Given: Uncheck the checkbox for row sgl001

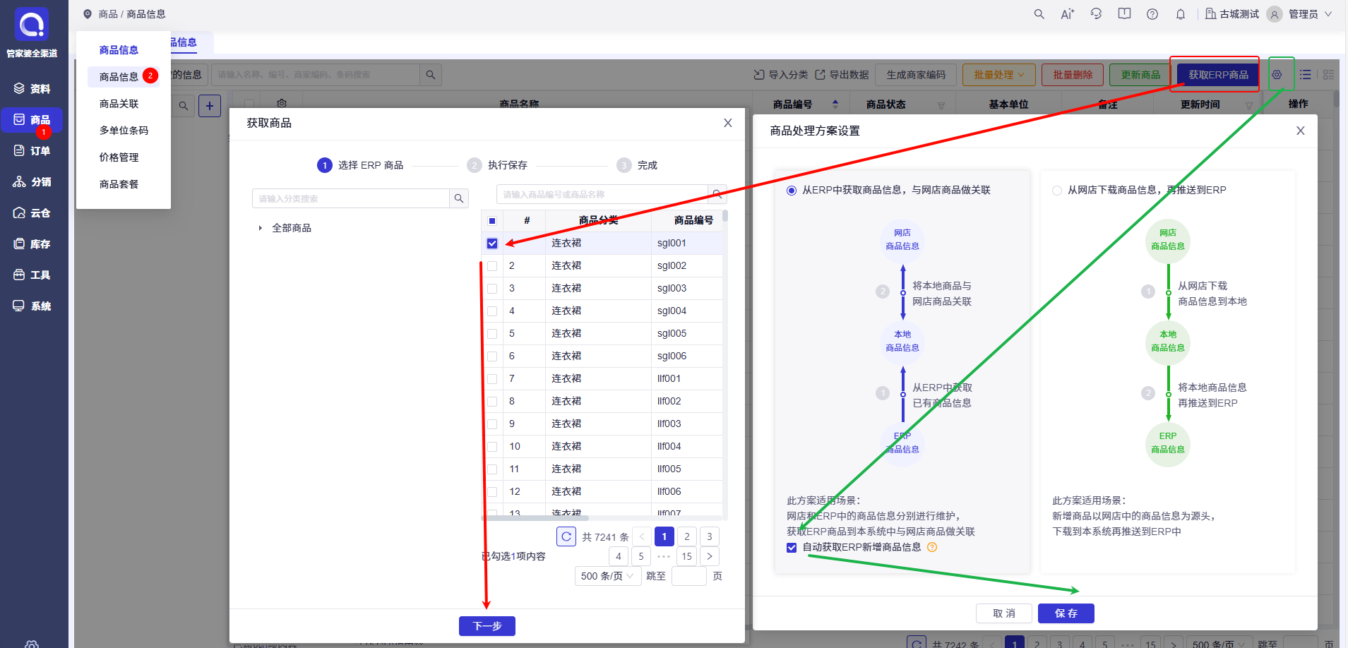Looking at the screenshot, I should (492, 244).
